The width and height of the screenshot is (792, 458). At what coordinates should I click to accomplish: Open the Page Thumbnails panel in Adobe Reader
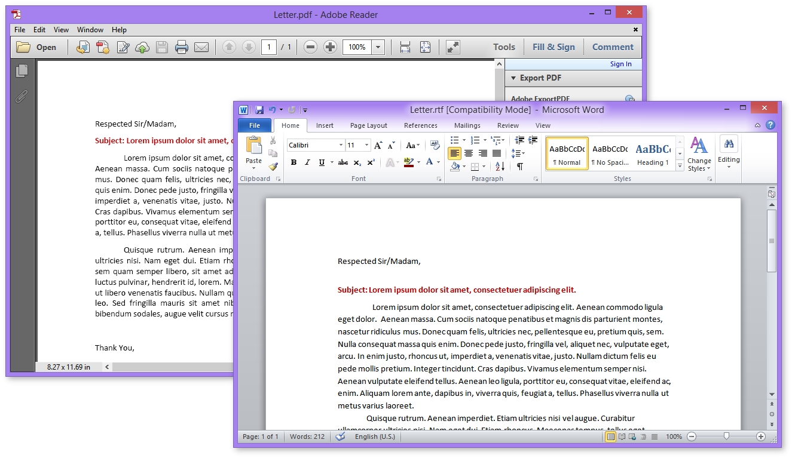[x=22, y=71]
